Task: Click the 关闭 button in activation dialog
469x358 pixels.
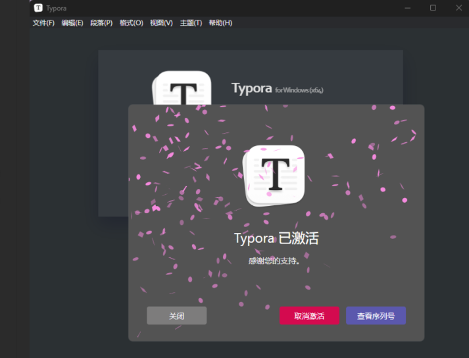Action: 176,315
